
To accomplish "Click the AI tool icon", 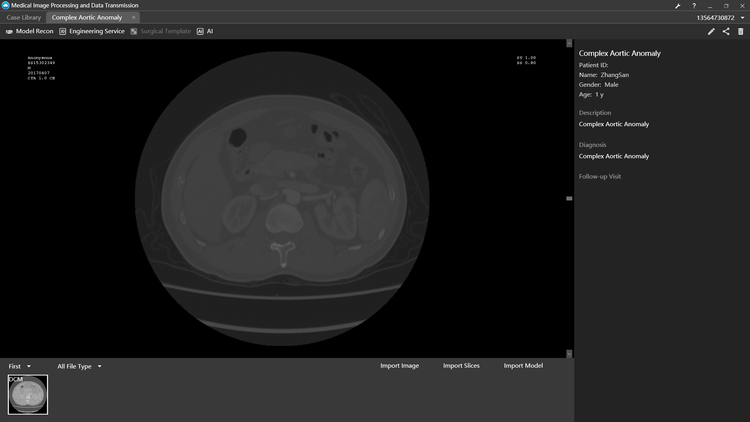I will 200,32.
